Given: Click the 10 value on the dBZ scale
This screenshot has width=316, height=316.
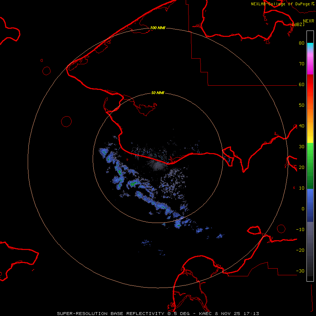Looking at the screenshot, I should (x=302, y=188).
